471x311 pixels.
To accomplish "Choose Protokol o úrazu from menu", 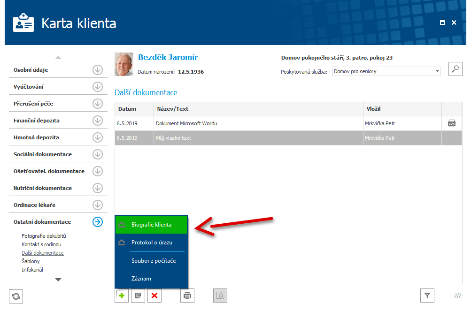I will click(151, 243).
